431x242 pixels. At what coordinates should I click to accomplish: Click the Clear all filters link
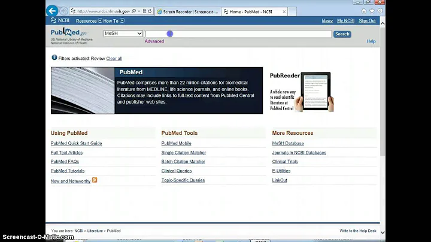click(114, 59)
